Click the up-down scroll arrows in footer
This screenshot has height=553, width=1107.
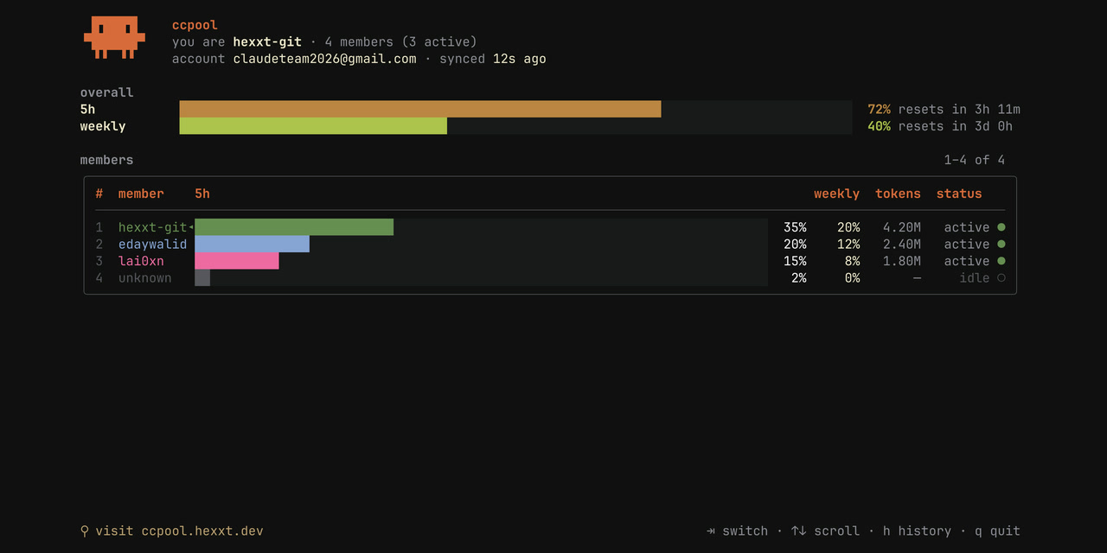tap(798, 531)
